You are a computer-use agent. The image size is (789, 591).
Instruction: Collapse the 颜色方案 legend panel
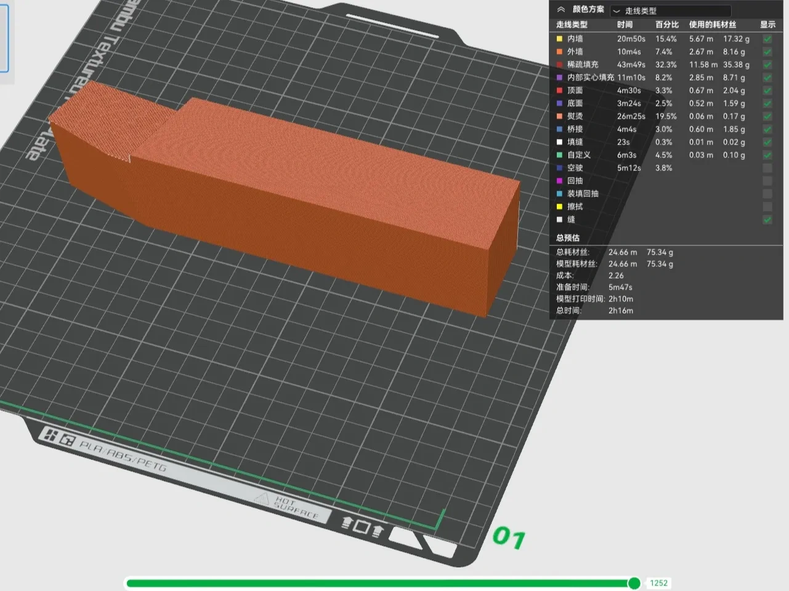(560, 9)
